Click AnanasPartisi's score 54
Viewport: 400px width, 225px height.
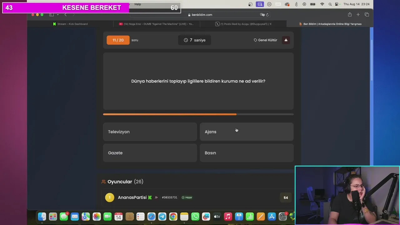(286, 197)
